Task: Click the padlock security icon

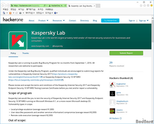Action: point(50,6)
